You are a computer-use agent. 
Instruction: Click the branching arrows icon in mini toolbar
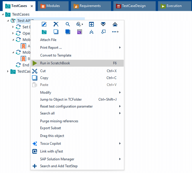91,32
